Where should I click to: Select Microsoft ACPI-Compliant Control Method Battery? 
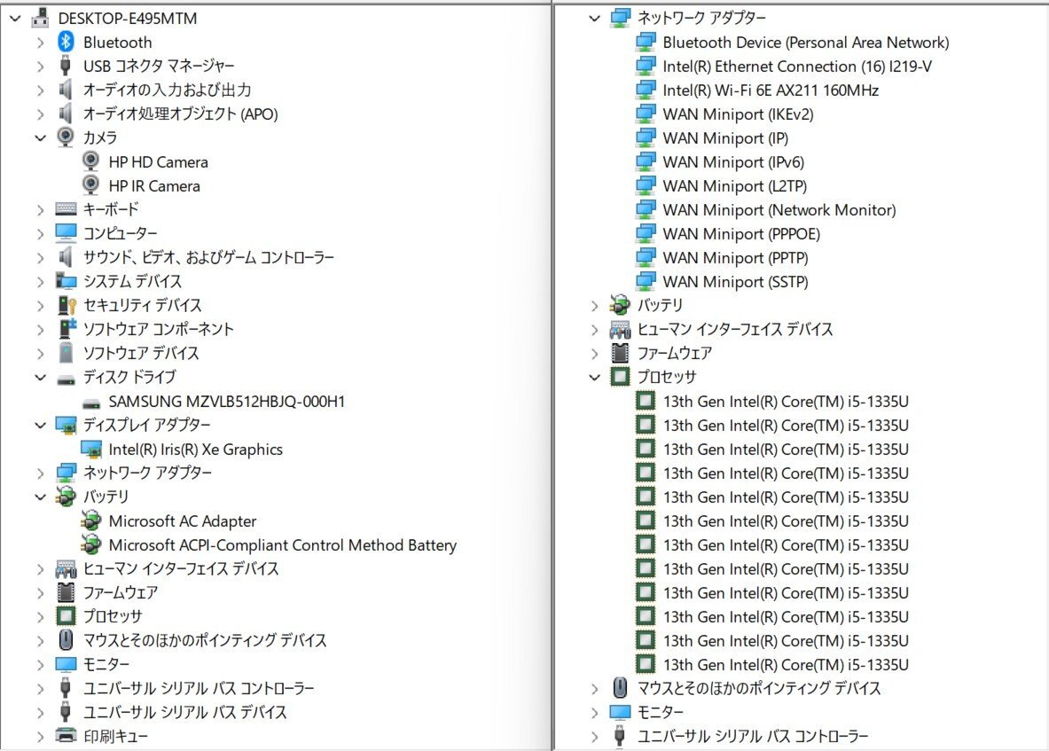(282, 545)
